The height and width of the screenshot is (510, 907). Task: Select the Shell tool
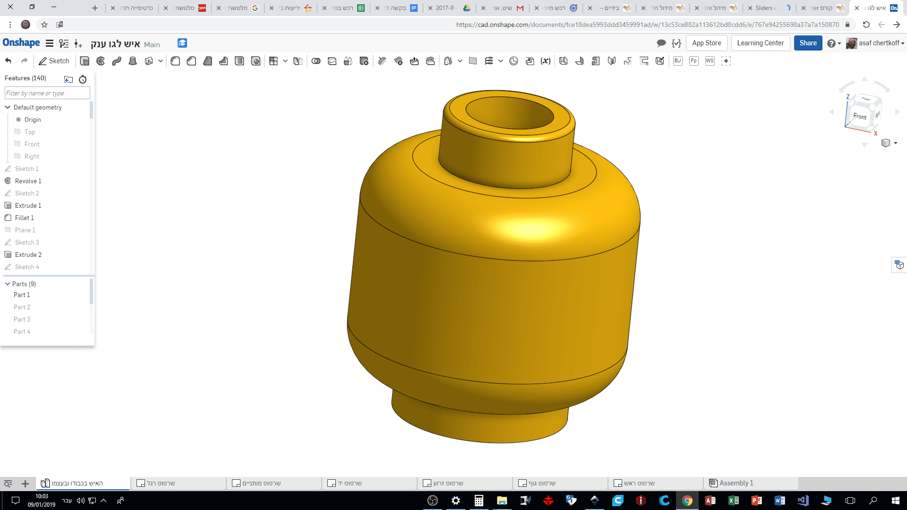coord(240,61)
